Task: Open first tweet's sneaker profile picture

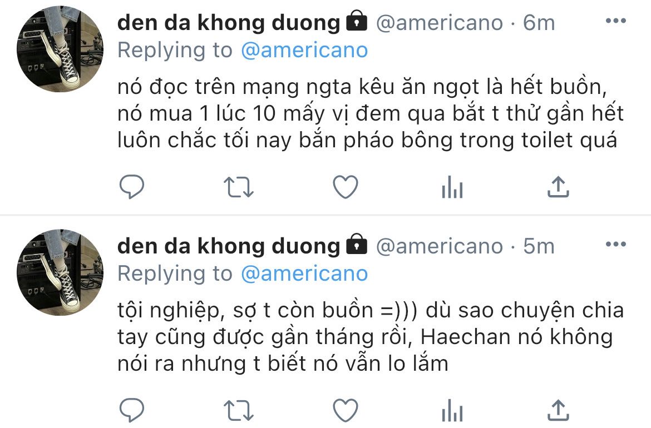Action: [60, 48]
